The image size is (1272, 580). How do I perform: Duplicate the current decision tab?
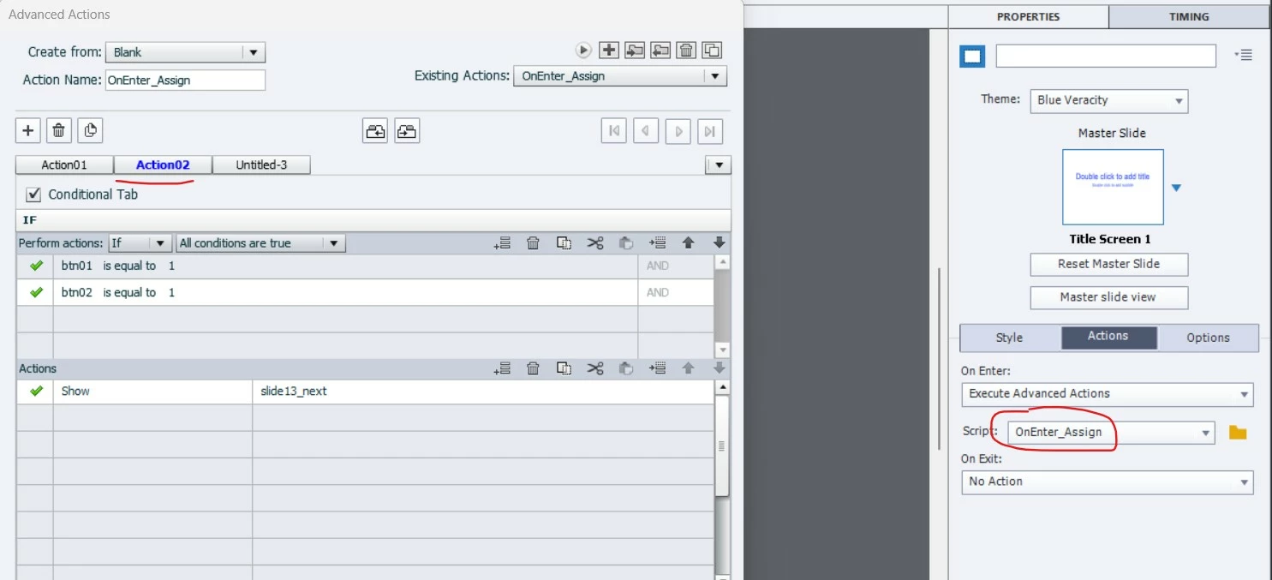[90, 130]
